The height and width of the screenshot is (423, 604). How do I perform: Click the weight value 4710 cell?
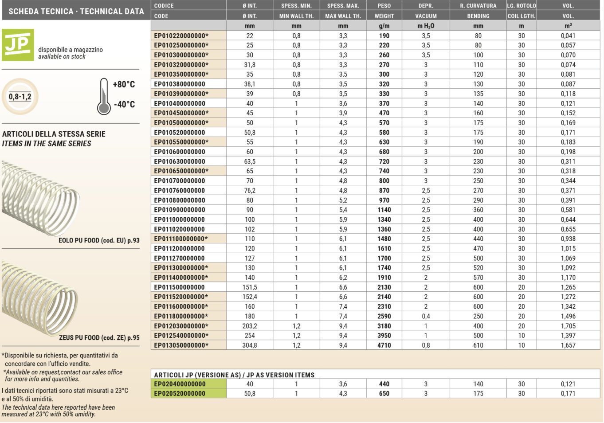(x=384, y=345)
